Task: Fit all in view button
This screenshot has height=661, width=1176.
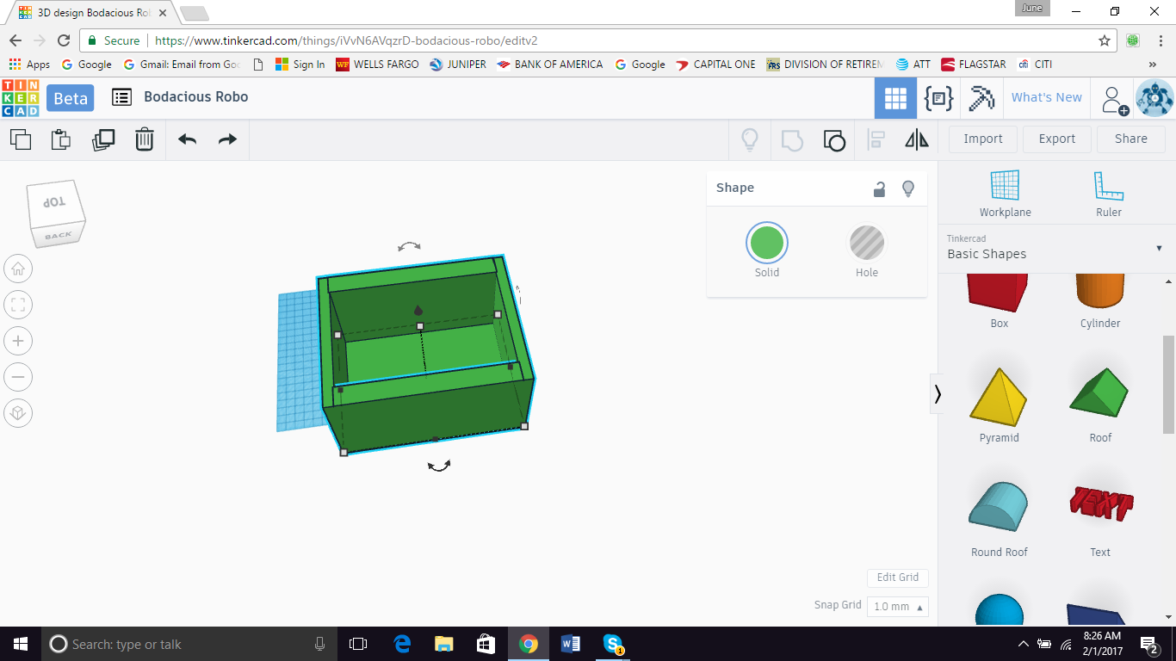Action: [18, 305]
